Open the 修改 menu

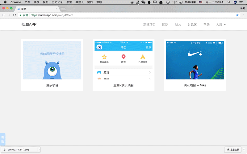pos(36,2)
